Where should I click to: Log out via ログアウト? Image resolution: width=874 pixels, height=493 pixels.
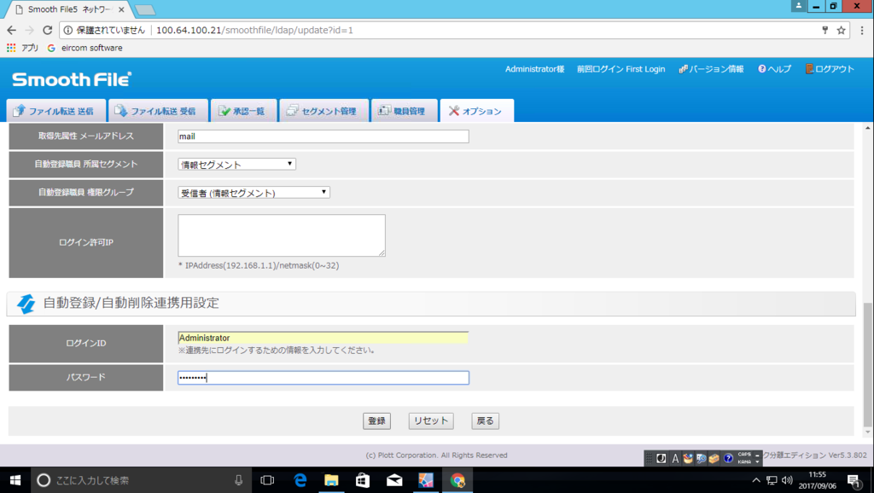pyautogui.click(x=830, y=69)
